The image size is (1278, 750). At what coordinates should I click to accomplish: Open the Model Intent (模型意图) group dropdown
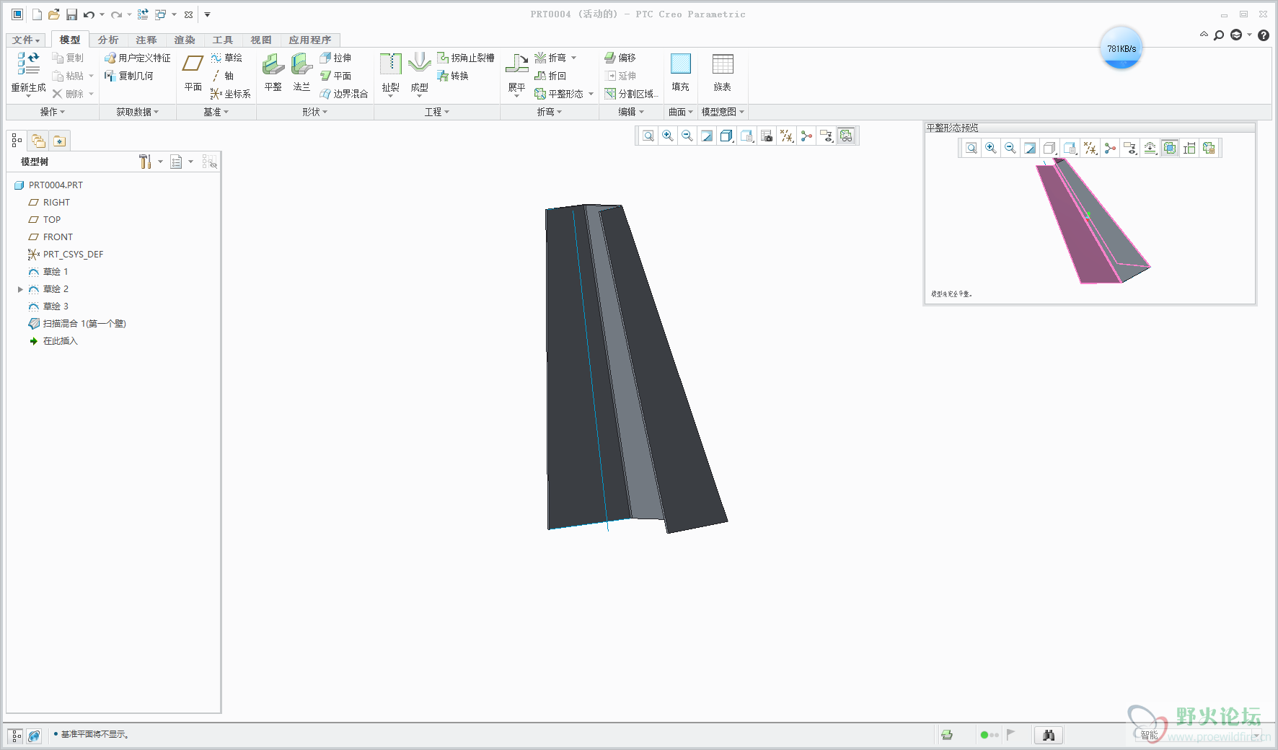(x=723, y=112)
